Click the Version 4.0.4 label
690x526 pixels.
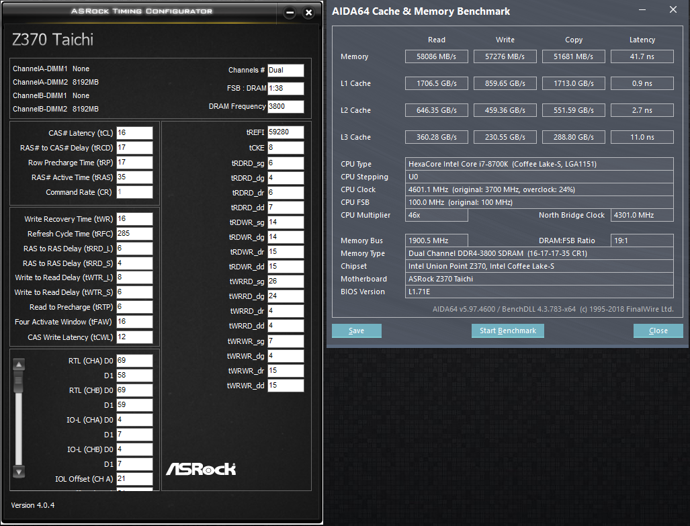33,505
